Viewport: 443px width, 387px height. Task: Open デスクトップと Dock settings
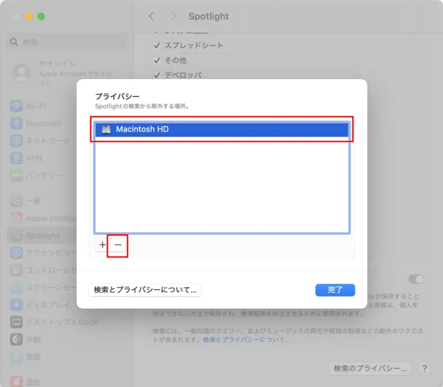pyautogui.click(x=67, y=322)
